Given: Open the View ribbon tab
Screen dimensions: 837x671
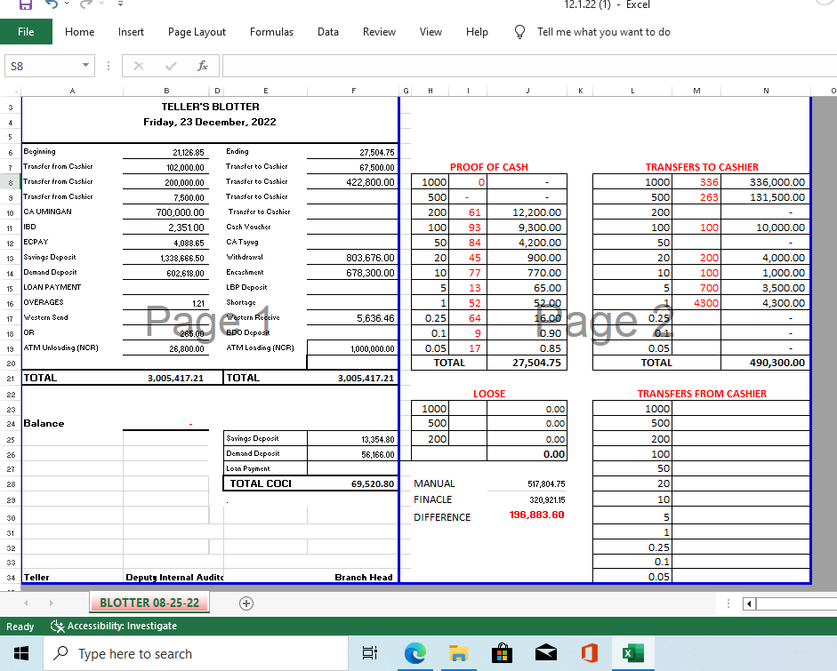Looking at the screenshot, I should (x=431, y=32).
